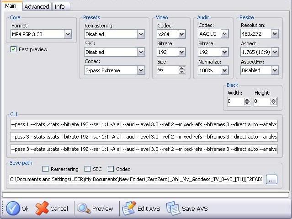Click the Black Height value field
The height and width of the screenshot is (219, 292).
click(x=262, y=101)
